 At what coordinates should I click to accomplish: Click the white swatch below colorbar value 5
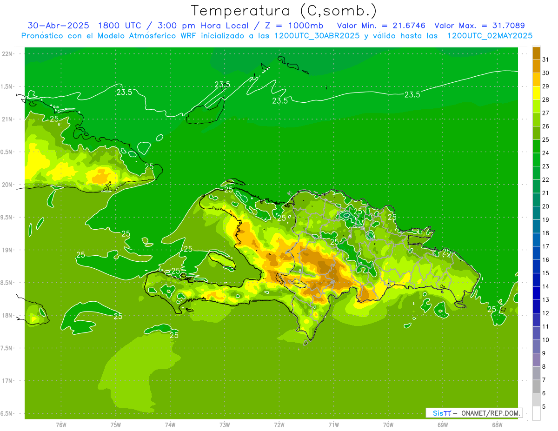tap(536, 413)
